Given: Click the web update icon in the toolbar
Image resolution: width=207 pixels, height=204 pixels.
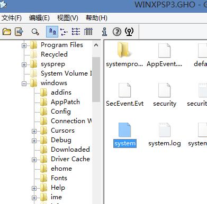Looking at the screenshot, I should (129, 32).
